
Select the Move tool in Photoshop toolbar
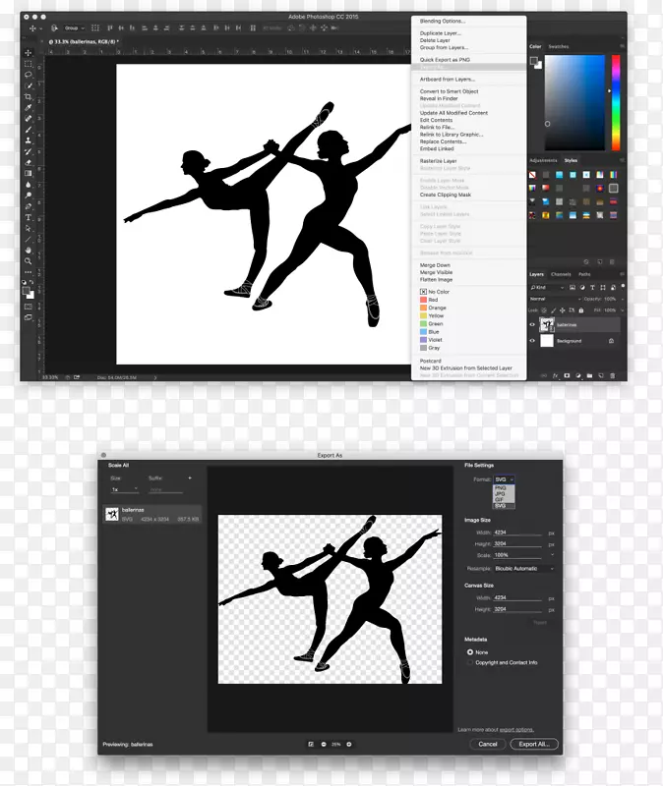(29, 53)
